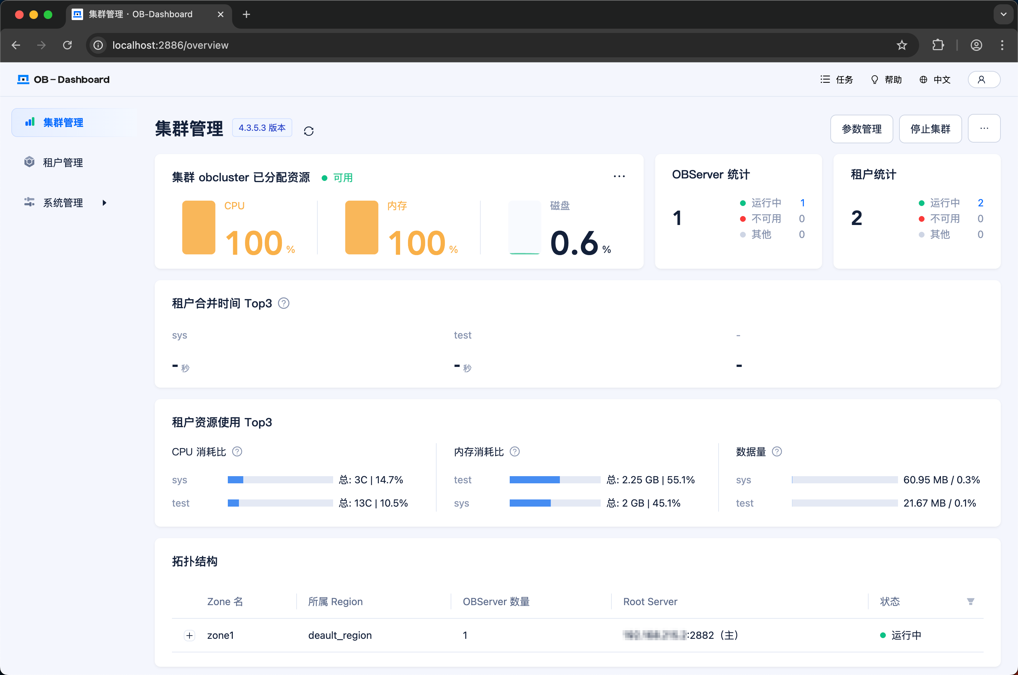1018x675 pixels.
Task: Open tab search dropdown chevron
Action: (x=1003, y=15)
